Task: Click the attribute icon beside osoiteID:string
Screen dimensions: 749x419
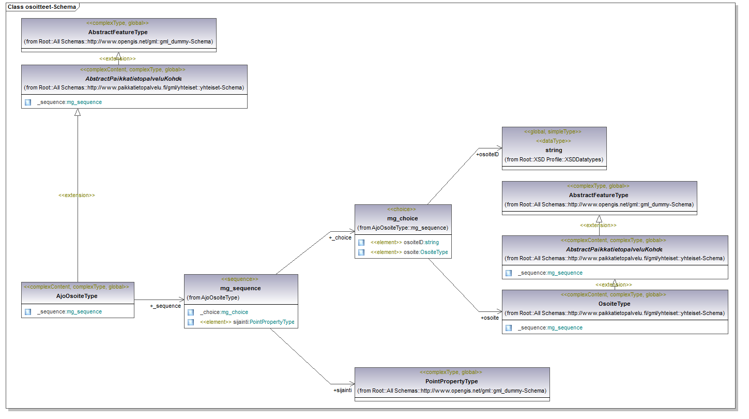Action: pyautogui.click(x=361, y=242)
